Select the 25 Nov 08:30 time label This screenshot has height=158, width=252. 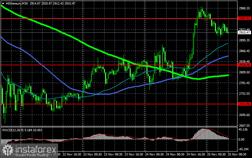point(237,154)
